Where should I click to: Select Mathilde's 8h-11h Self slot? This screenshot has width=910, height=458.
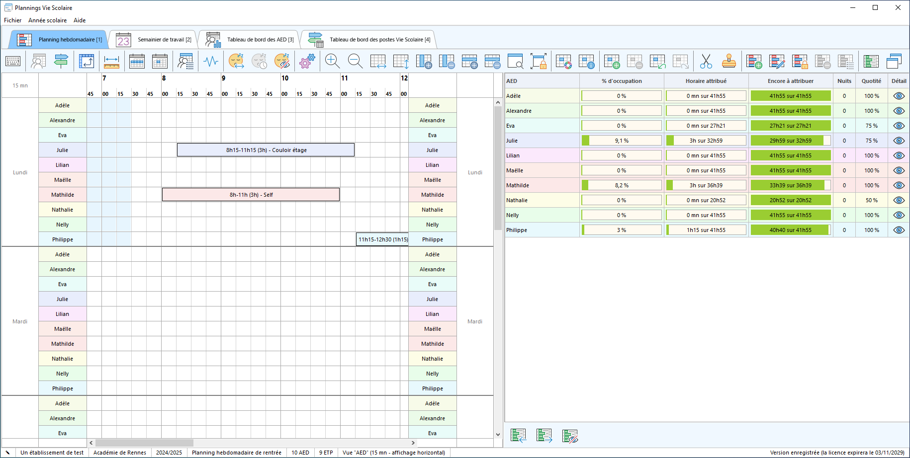click(251, 195)
